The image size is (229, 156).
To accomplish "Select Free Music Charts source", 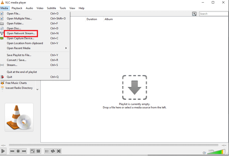I will (16, 83).
